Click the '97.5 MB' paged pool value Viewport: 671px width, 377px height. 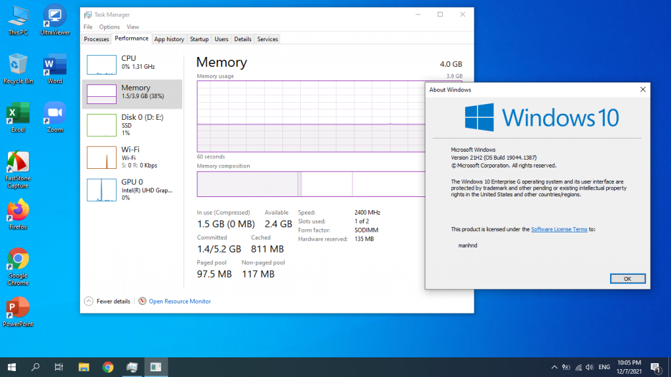(214, 274)
